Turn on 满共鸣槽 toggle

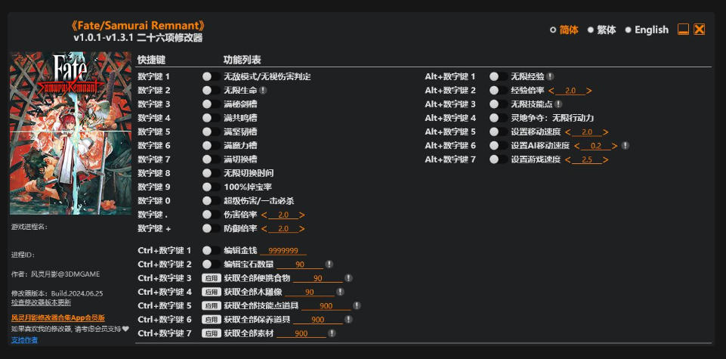211,118
